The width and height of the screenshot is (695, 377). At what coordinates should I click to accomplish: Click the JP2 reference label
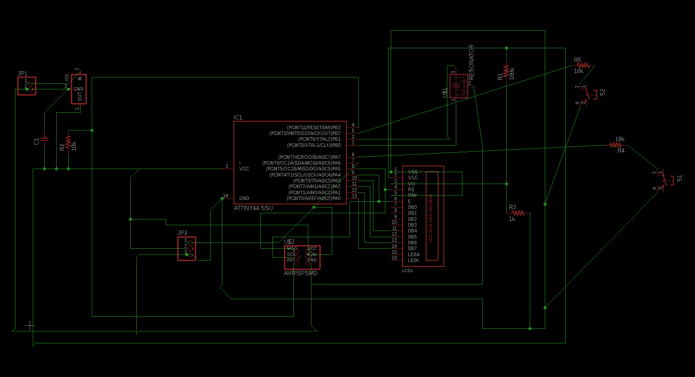182,233
